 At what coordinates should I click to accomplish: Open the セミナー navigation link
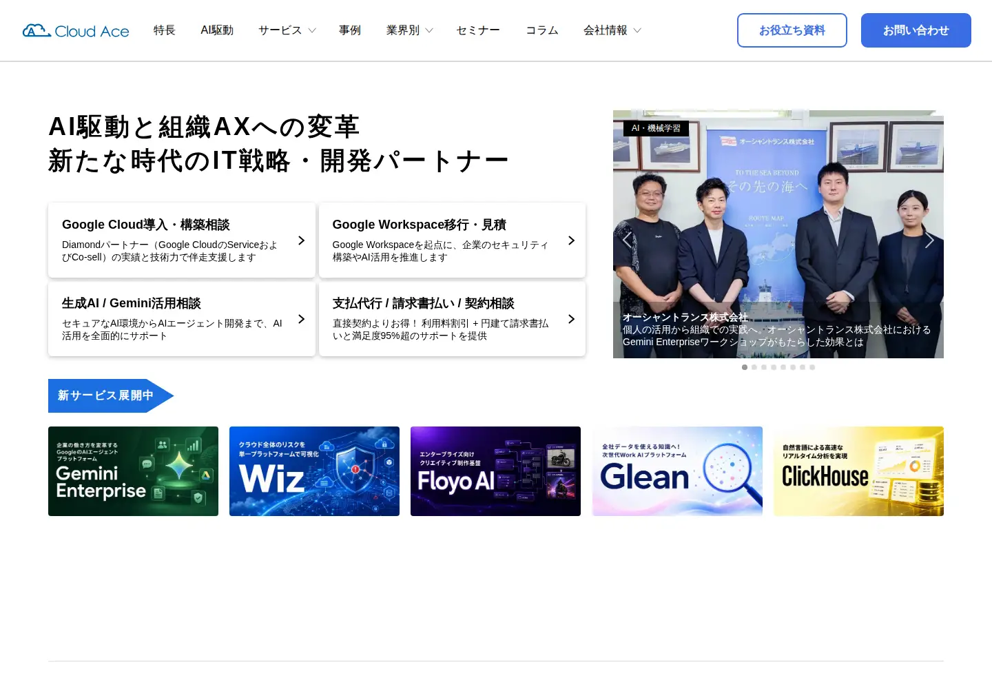(x=478, y=30)
